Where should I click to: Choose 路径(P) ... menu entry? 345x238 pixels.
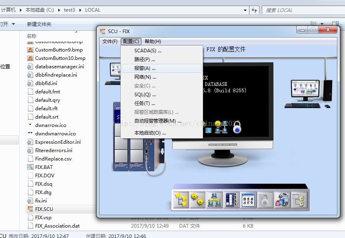pyautogui.click(x=162, y=59)
